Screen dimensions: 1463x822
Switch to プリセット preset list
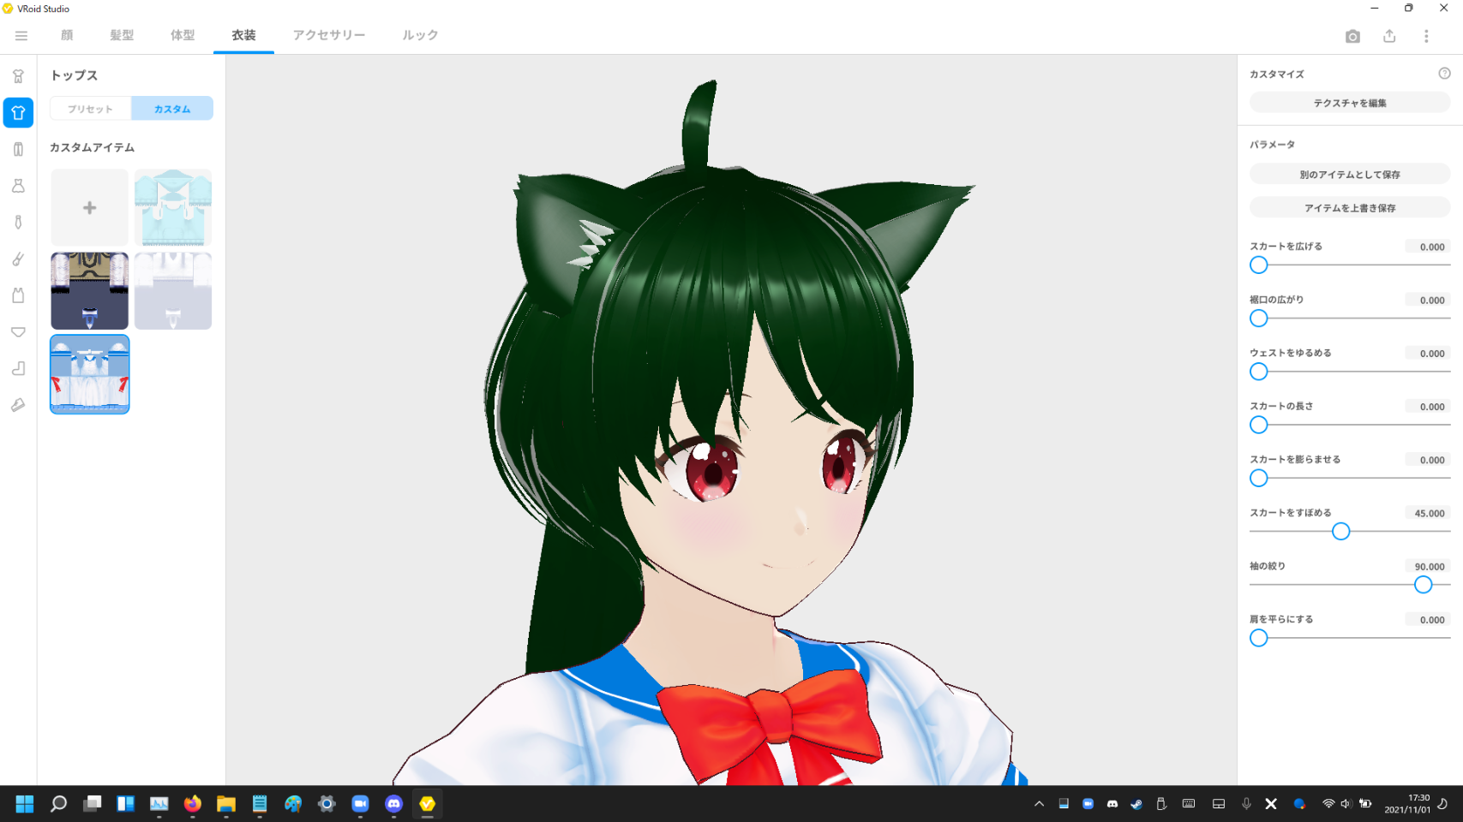tap(90, 109)
